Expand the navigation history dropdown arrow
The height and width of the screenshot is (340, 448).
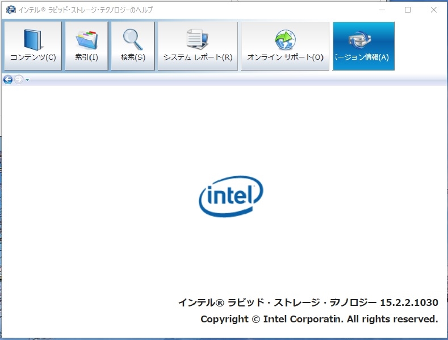tap(27, 80)
